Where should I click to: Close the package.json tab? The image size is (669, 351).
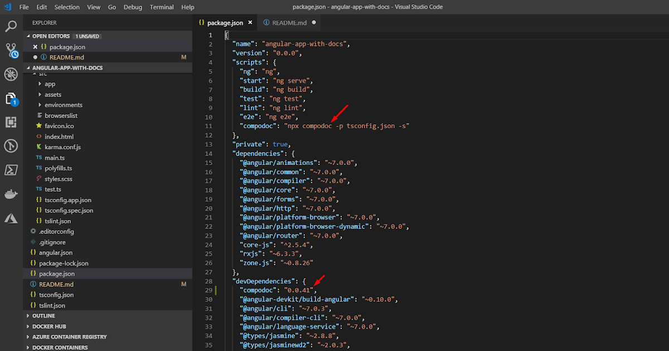(x=249, y=22)
